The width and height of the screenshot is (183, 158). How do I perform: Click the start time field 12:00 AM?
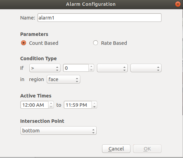(x=34, y=105)
